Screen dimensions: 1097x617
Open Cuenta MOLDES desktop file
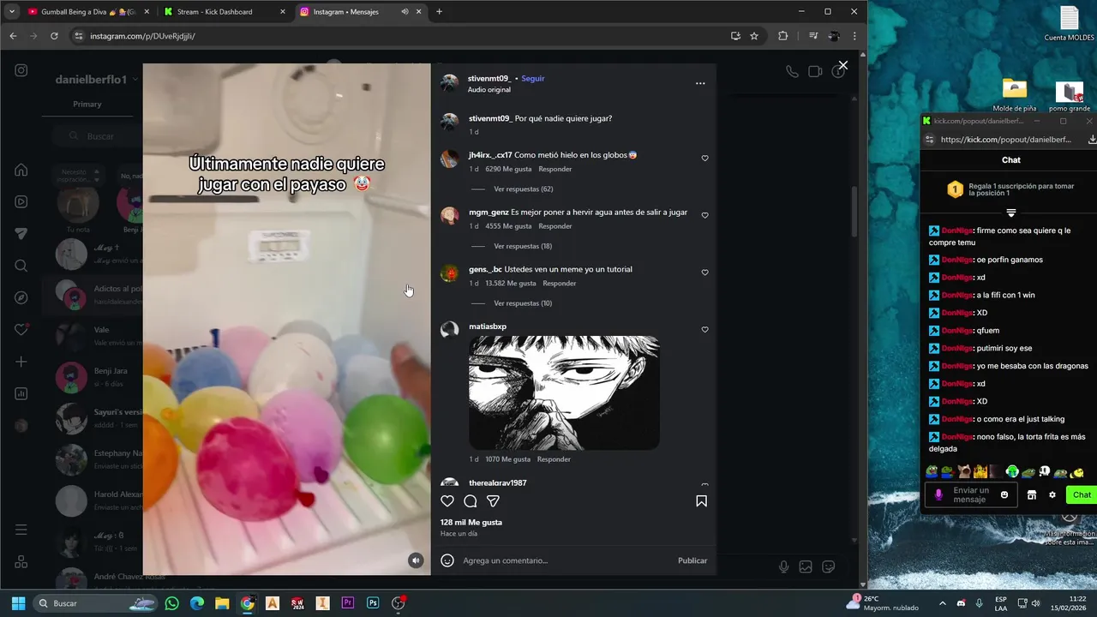(x=1069, y=24)
